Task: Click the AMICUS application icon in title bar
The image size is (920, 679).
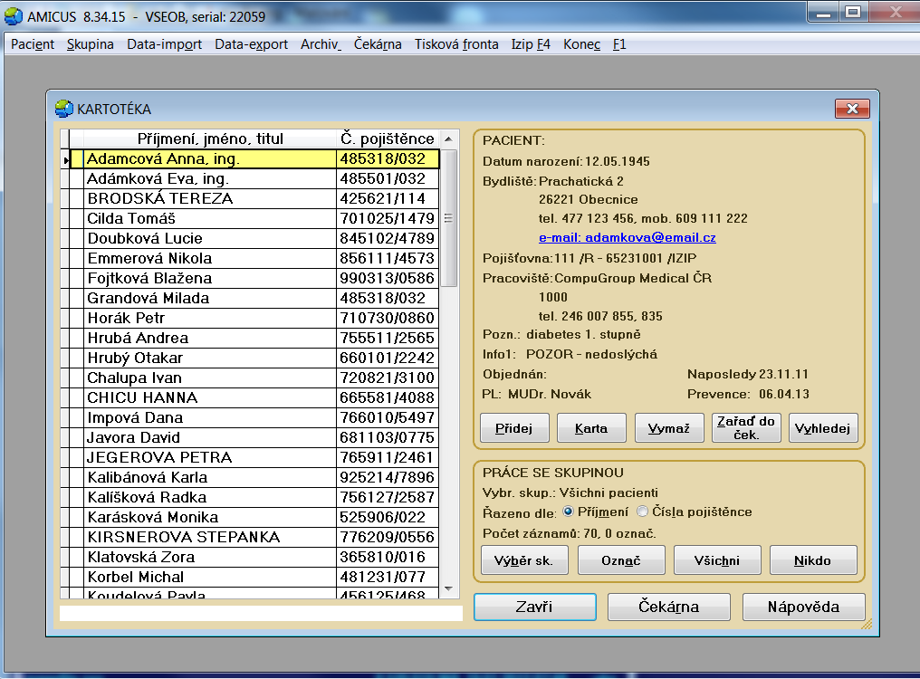Action: [14, 16]
